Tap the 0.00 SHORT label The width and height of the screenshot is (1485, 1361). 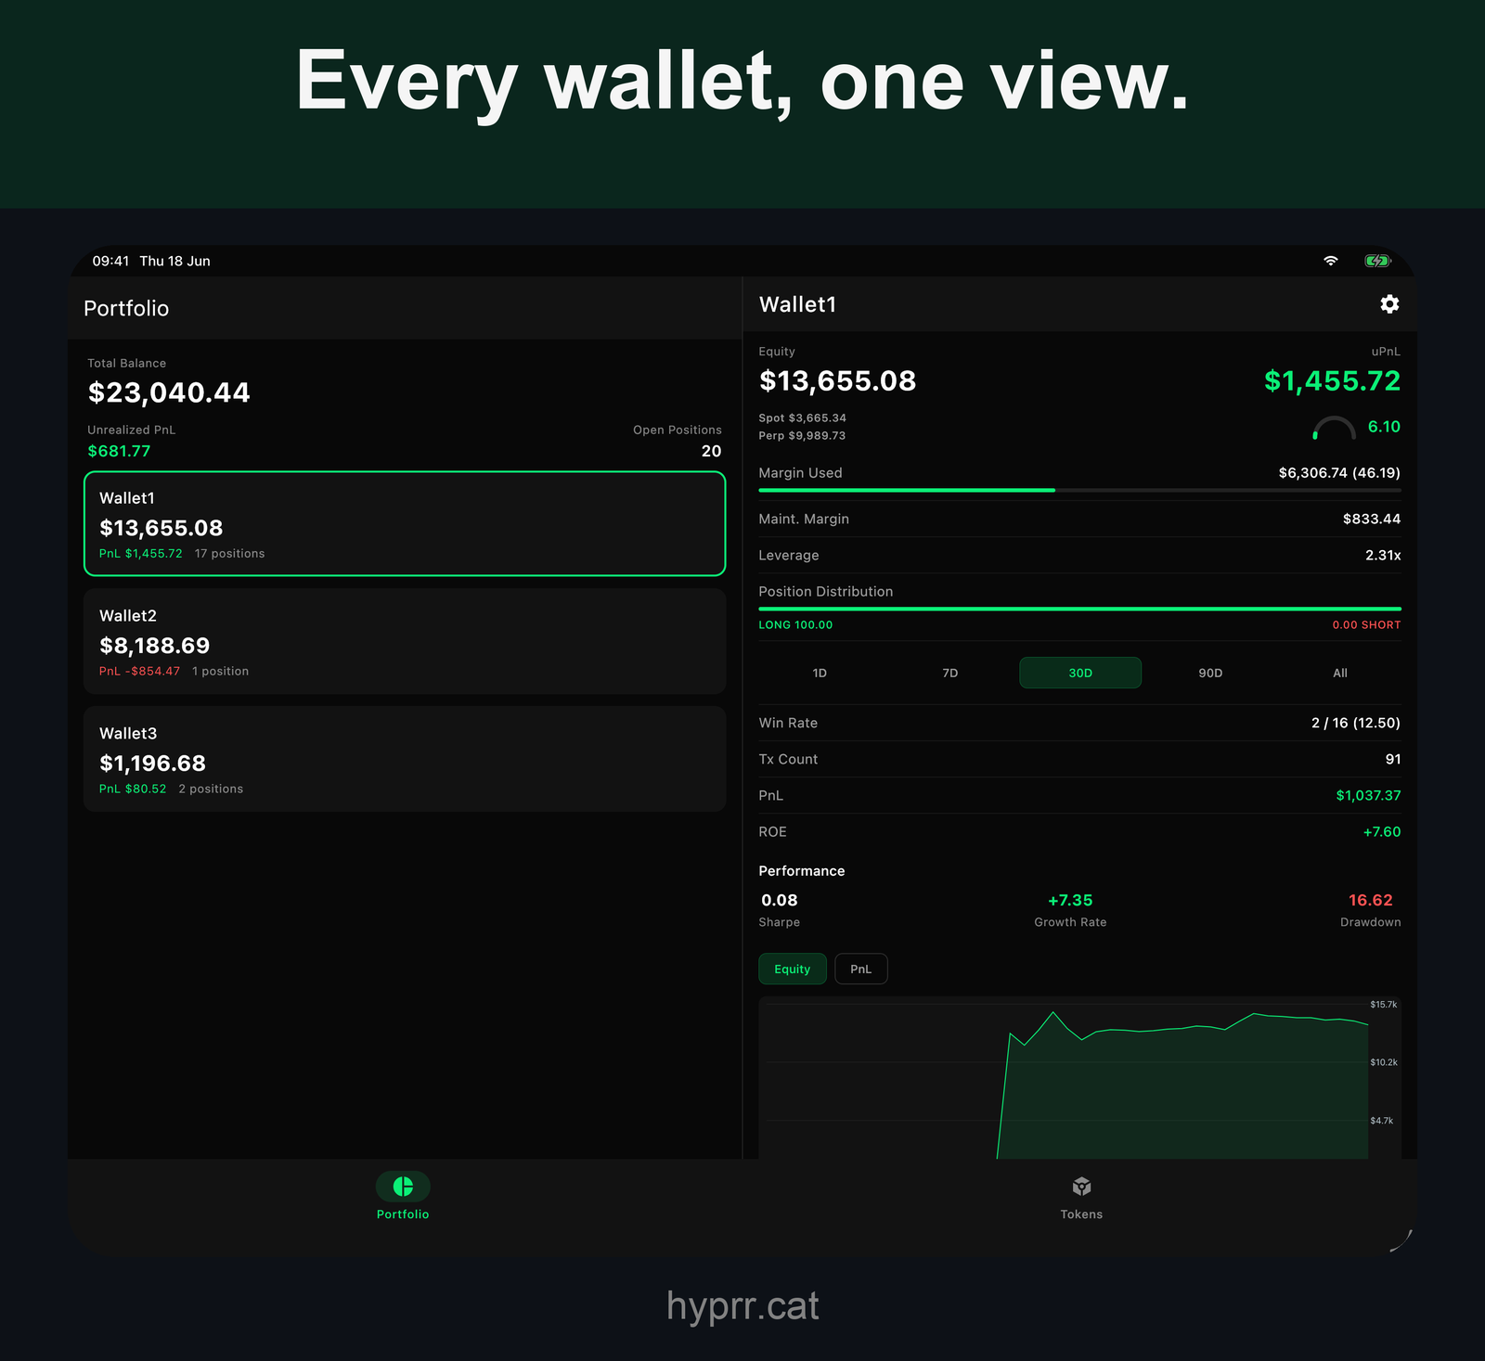coord(1366,624)
